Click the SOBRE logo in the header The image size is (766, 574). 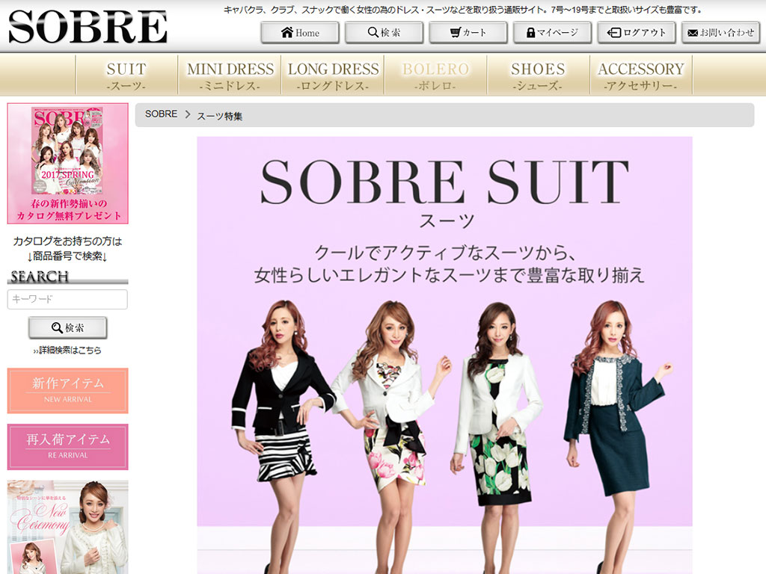tap(88, 27)
